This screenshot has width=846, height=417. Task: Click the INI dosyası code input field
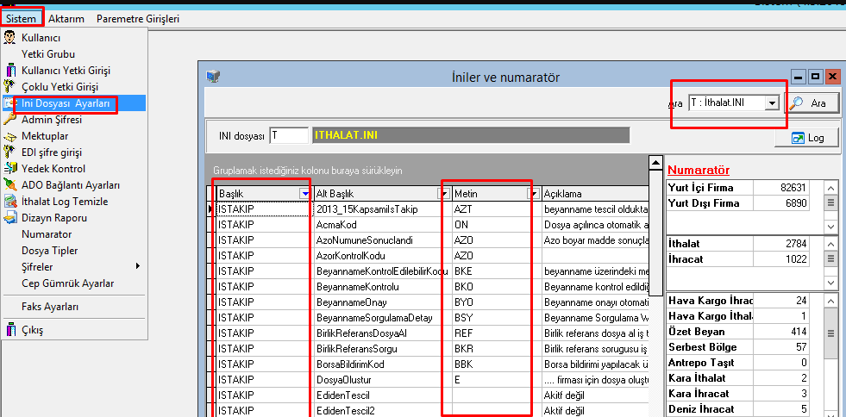tap(289, 135)
